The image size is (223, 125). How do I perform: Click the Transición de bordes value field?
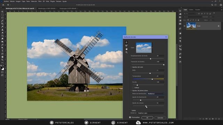(160, 62)
